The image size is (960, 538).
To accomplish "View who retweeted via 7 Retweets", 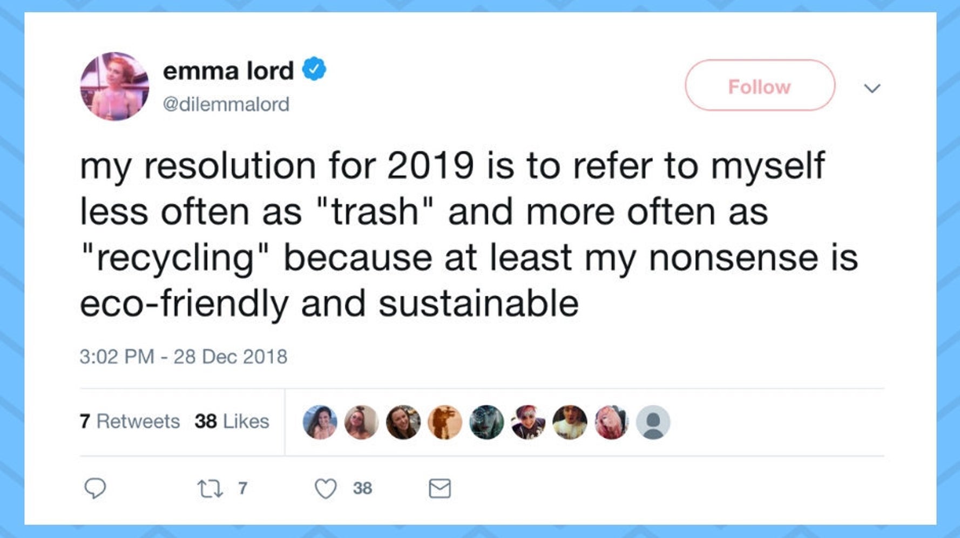I will point(130,421).
